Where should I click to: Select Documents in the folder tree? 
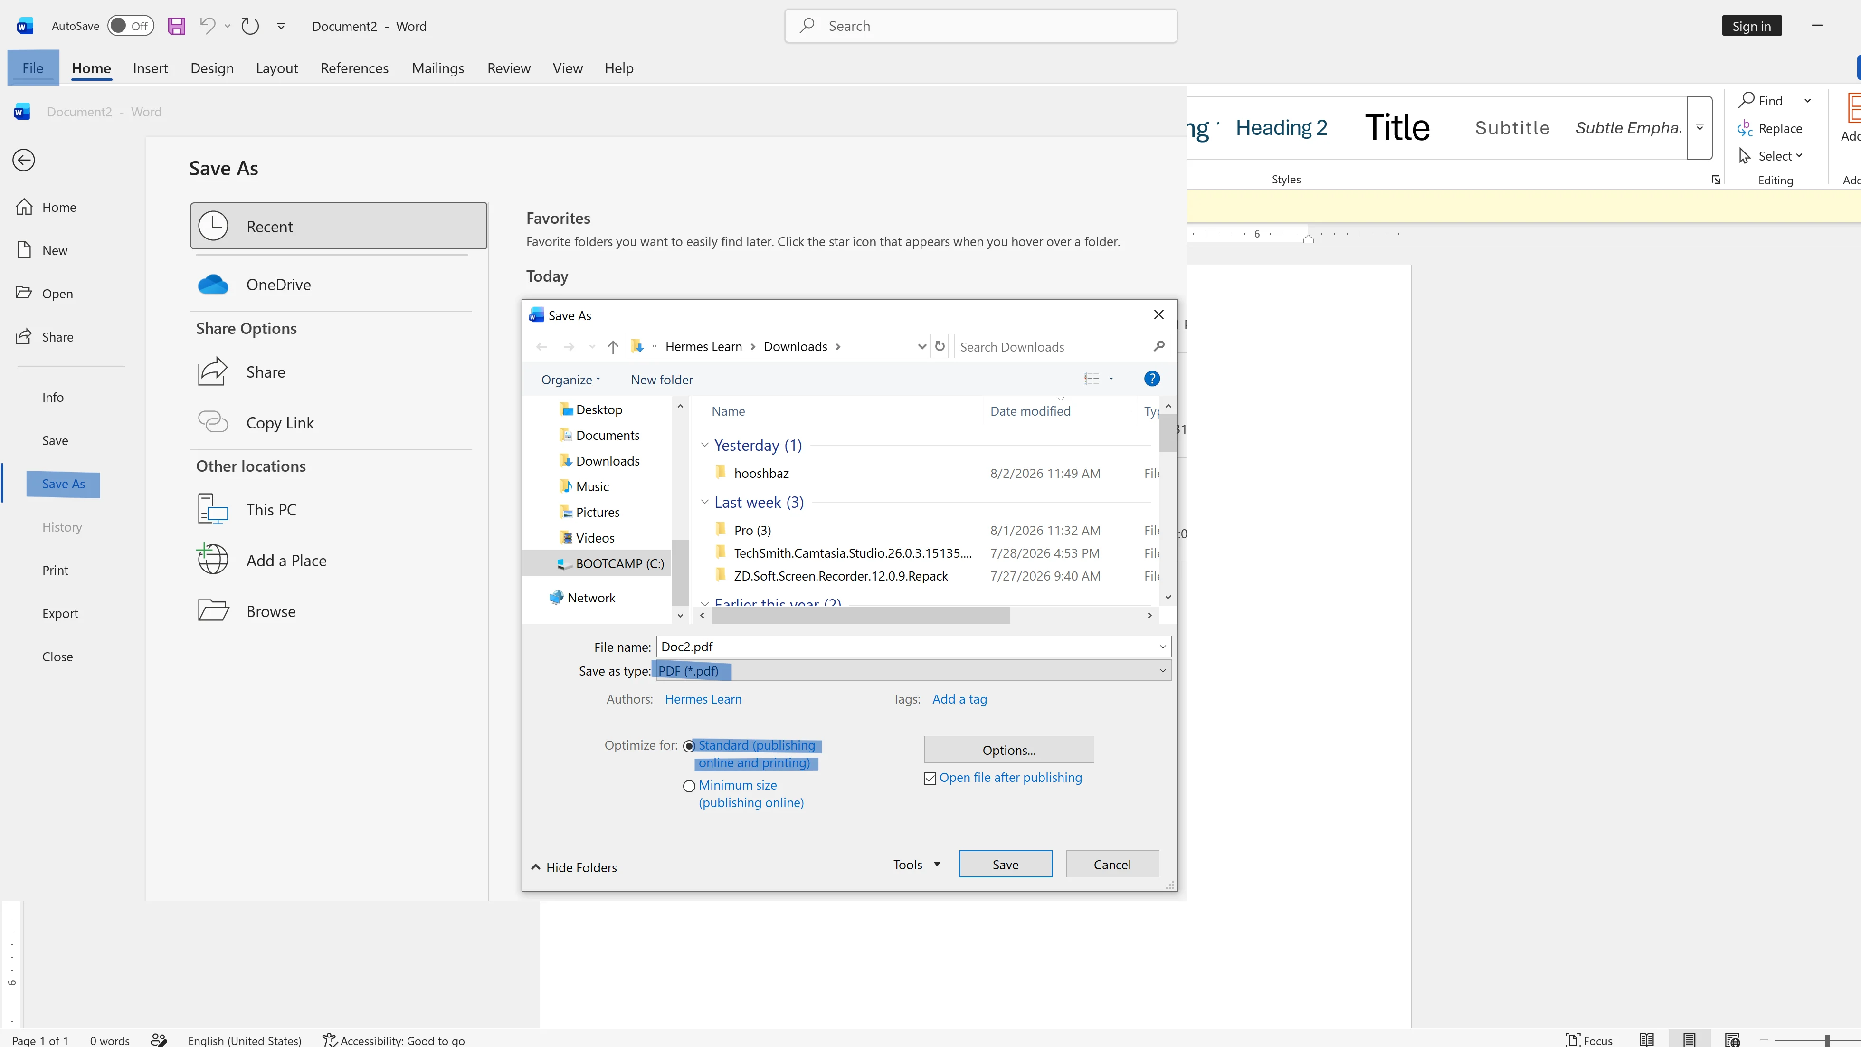pyautogui.click(x=608, y=435)
